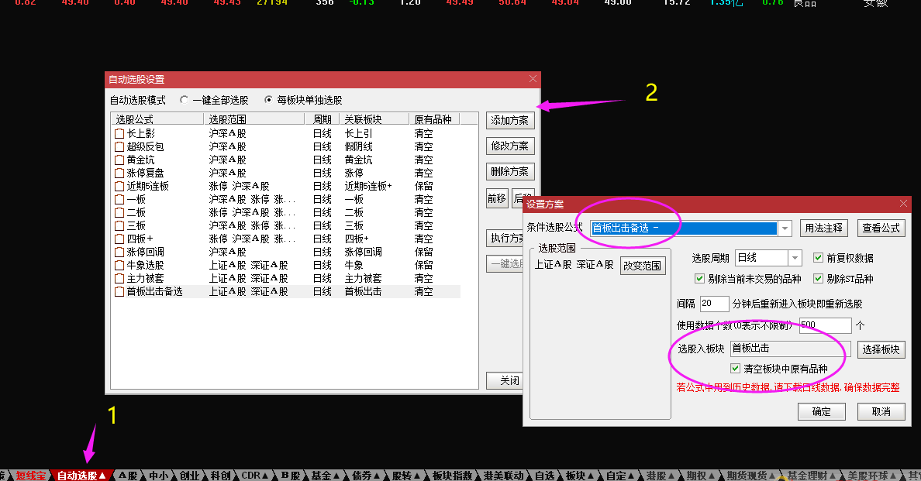The width and height of the screenshot is (921, 481).
Task: Switch to 中小 tab
Action: point(158,476)
